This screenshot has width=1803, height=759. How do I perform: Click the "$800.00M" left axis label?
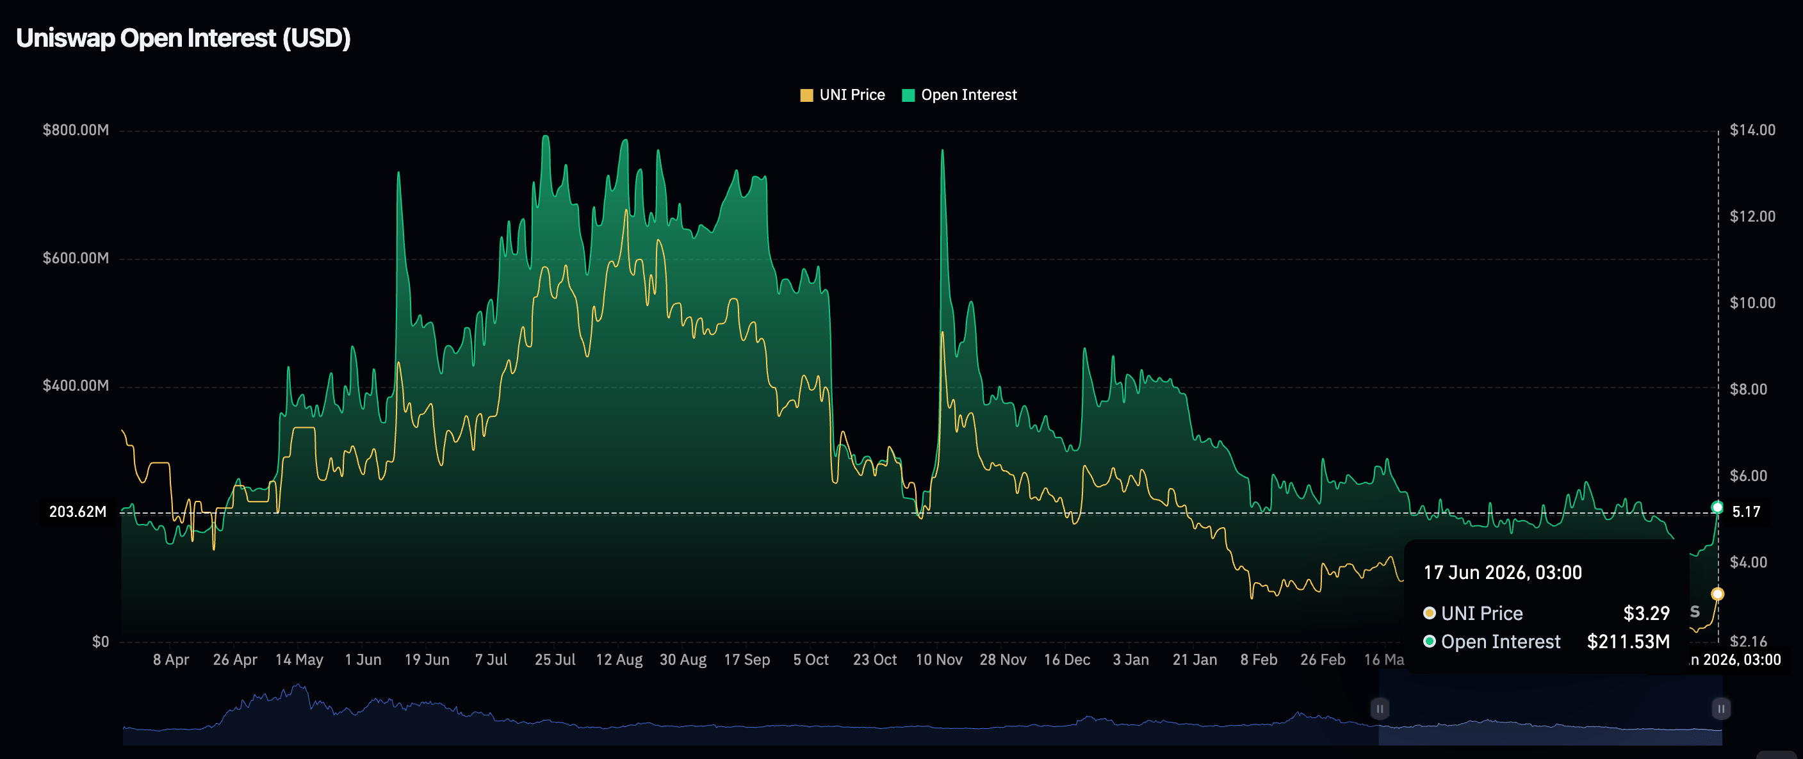[76, 130]
